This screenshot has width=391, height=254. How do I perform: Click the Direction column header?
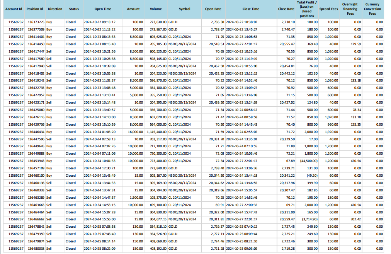tap(55, 9)
